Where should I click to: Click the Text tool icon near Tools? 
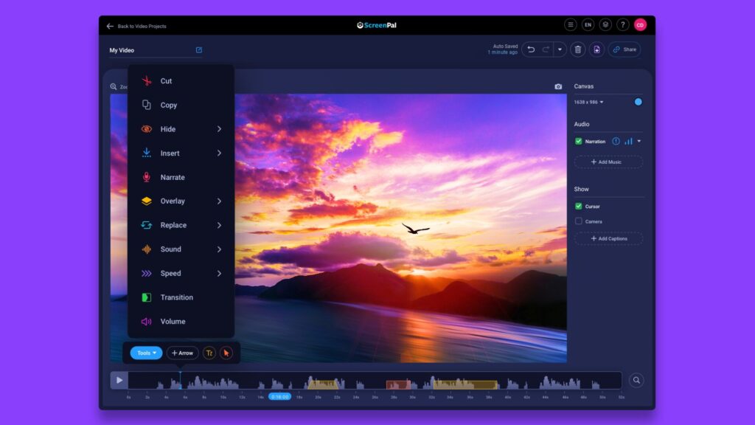tap(209, 353)
